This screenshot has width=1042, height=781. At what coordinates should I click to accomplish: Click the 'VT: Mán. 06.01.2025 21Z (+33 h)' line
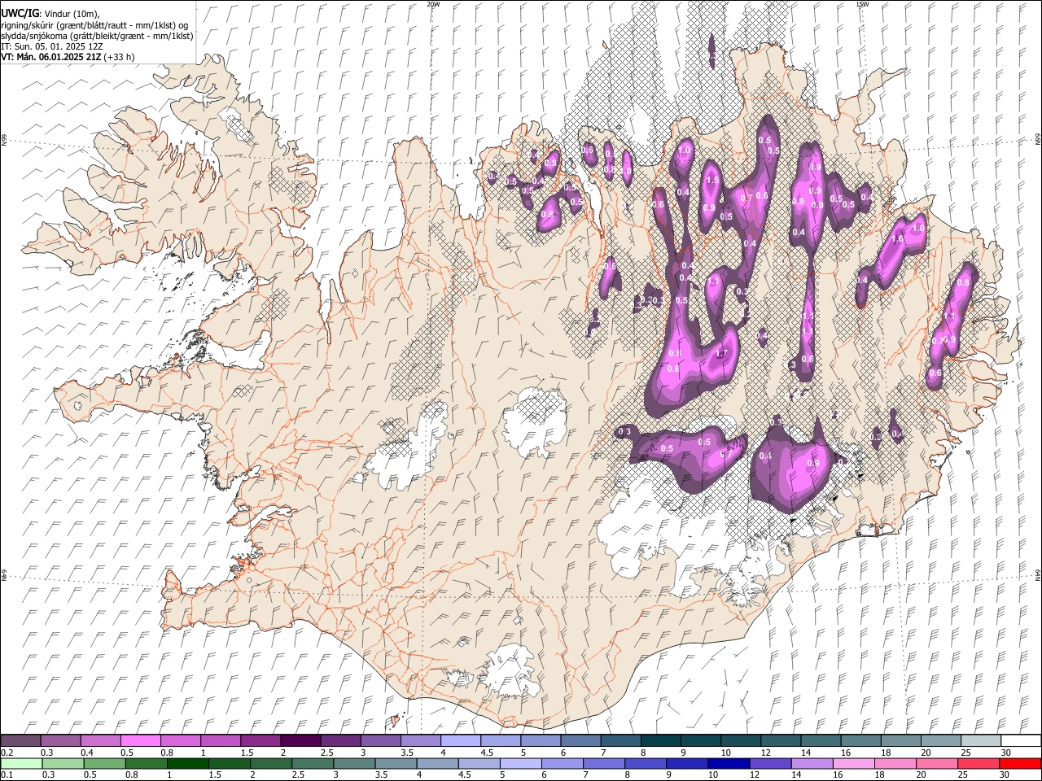click(x=68, y=58)
